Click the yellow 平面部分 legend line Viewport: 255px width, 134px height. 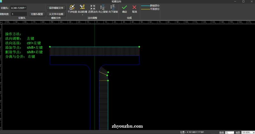click(x=146, y=9)
